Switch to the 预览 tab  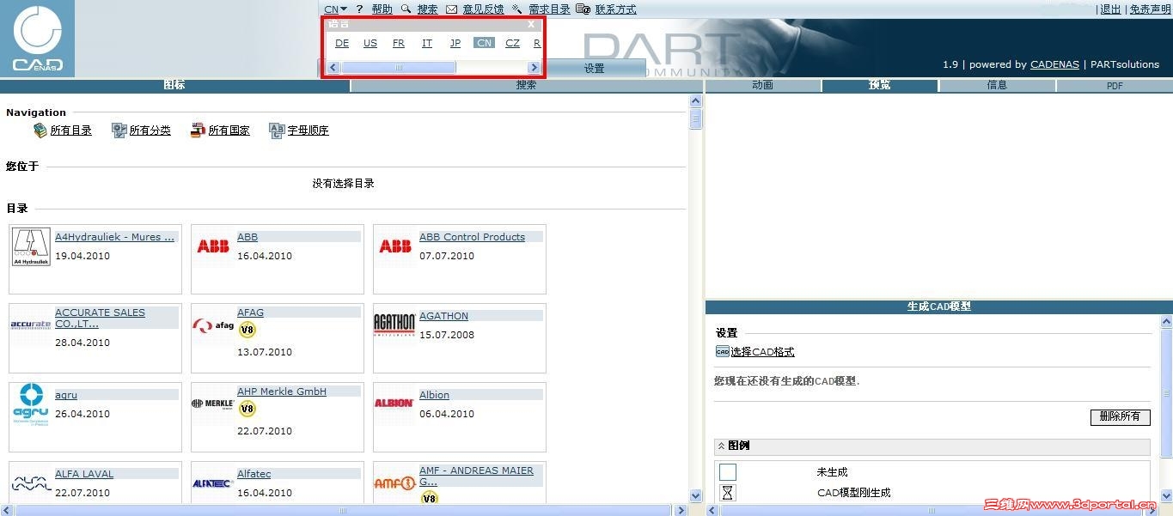click(880, 85)
